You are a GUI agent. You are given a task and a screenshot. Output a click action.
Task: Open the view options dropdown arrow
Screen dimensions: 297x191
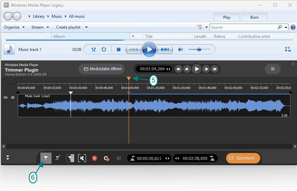(206, 27)
